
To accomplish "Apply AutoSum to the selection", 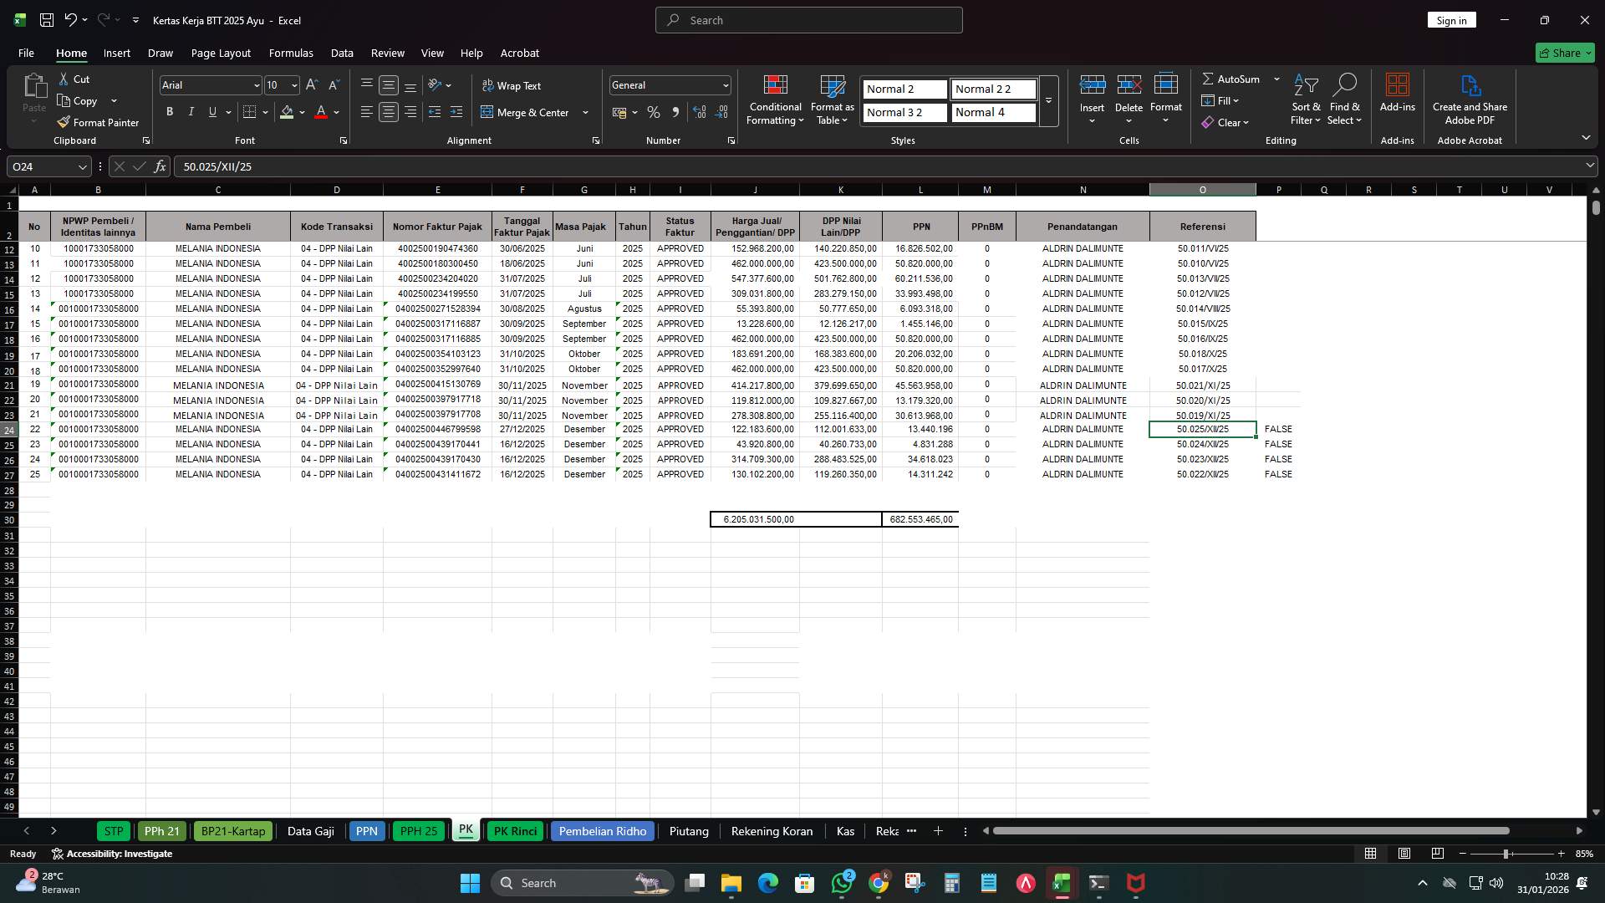I will point(1234,79).
